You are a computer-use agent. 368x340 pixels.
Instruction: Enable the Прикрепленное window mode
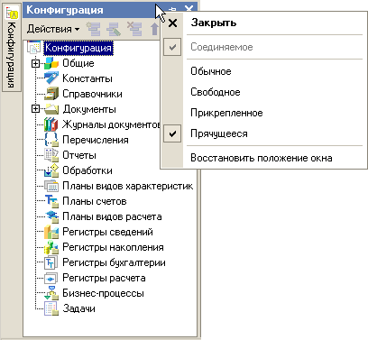[x=226, y=113]
